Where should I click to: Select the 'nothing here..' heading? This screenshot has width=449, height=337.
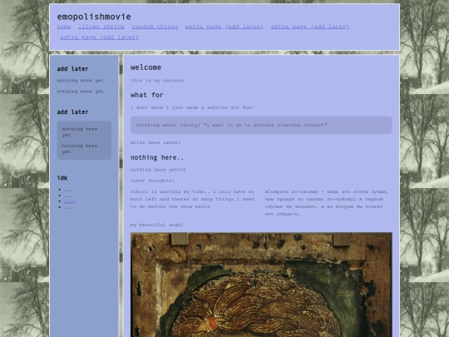pos(157,157)
